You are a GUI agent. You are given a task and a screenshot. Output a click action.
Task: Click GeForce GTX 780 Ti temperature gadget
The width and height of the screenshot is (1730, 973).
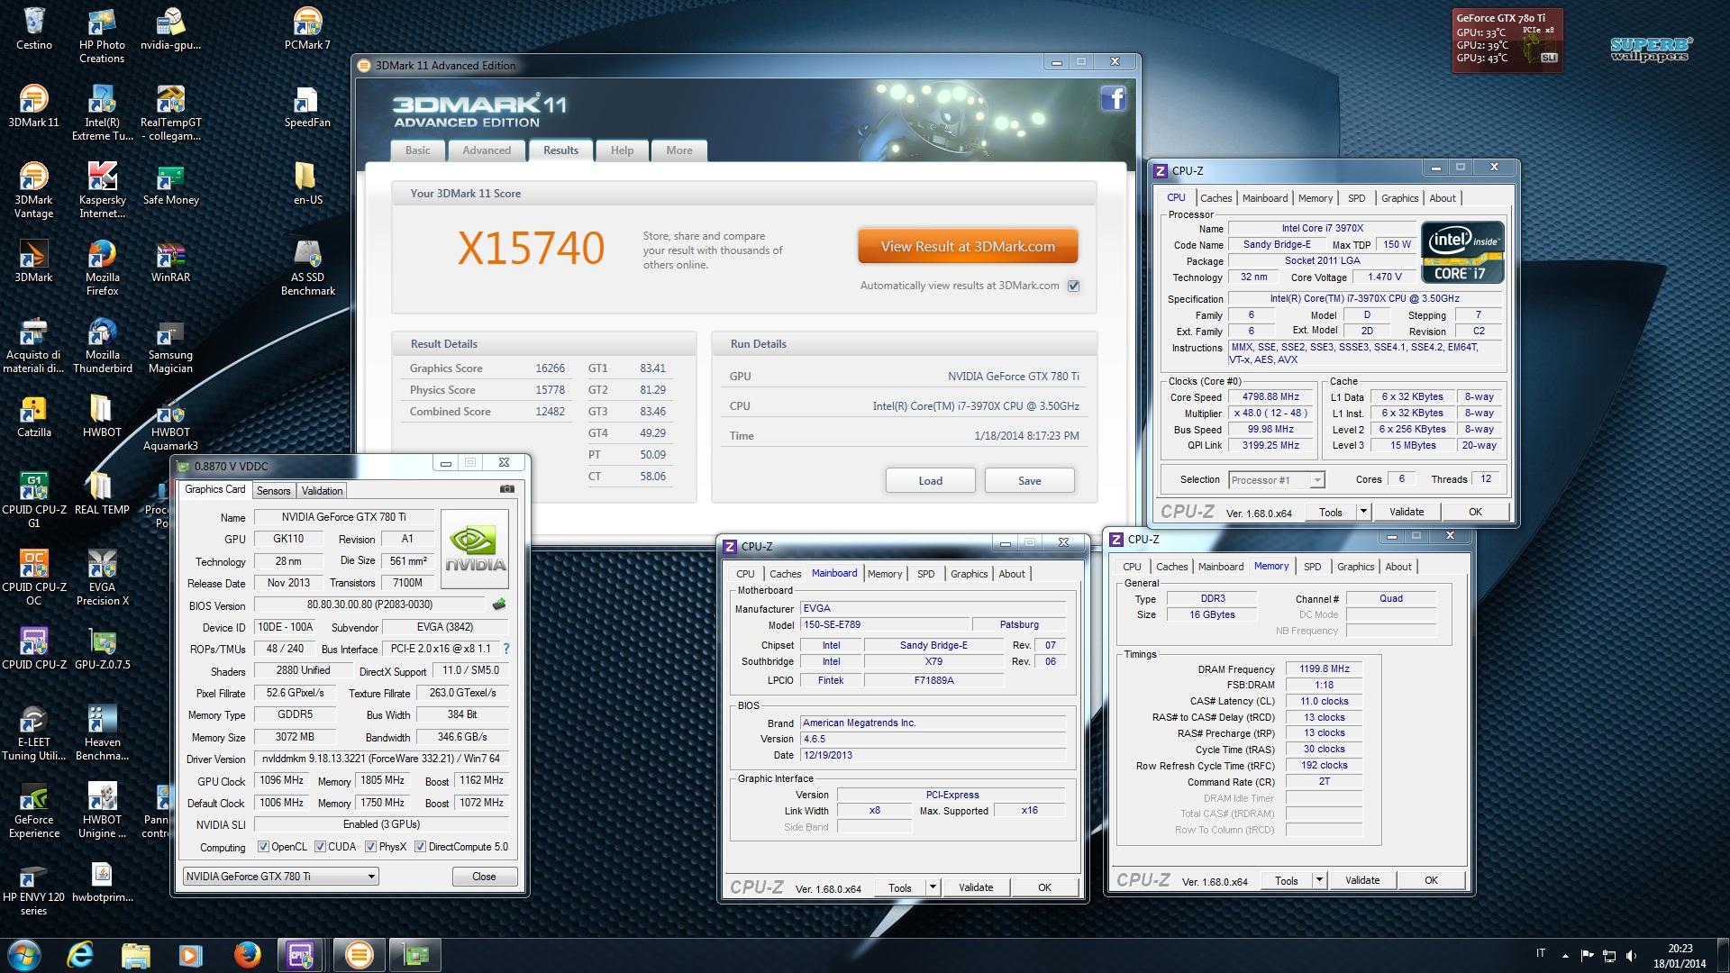[x=1507, y=40]
